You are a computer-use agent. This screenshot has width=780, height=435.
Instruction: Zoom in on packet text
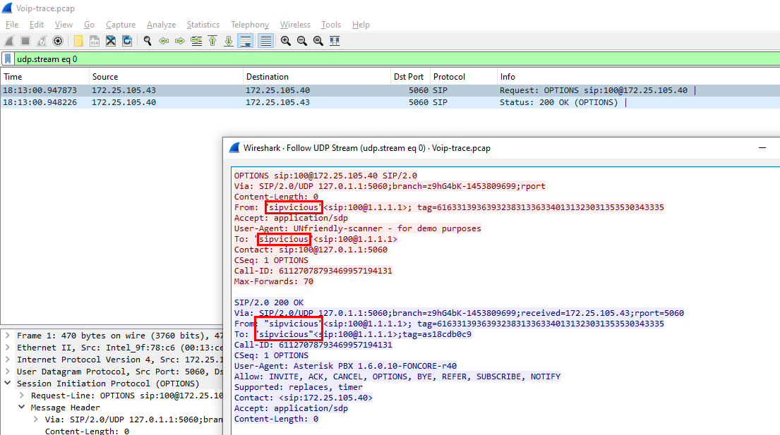(x=286, y=41)
